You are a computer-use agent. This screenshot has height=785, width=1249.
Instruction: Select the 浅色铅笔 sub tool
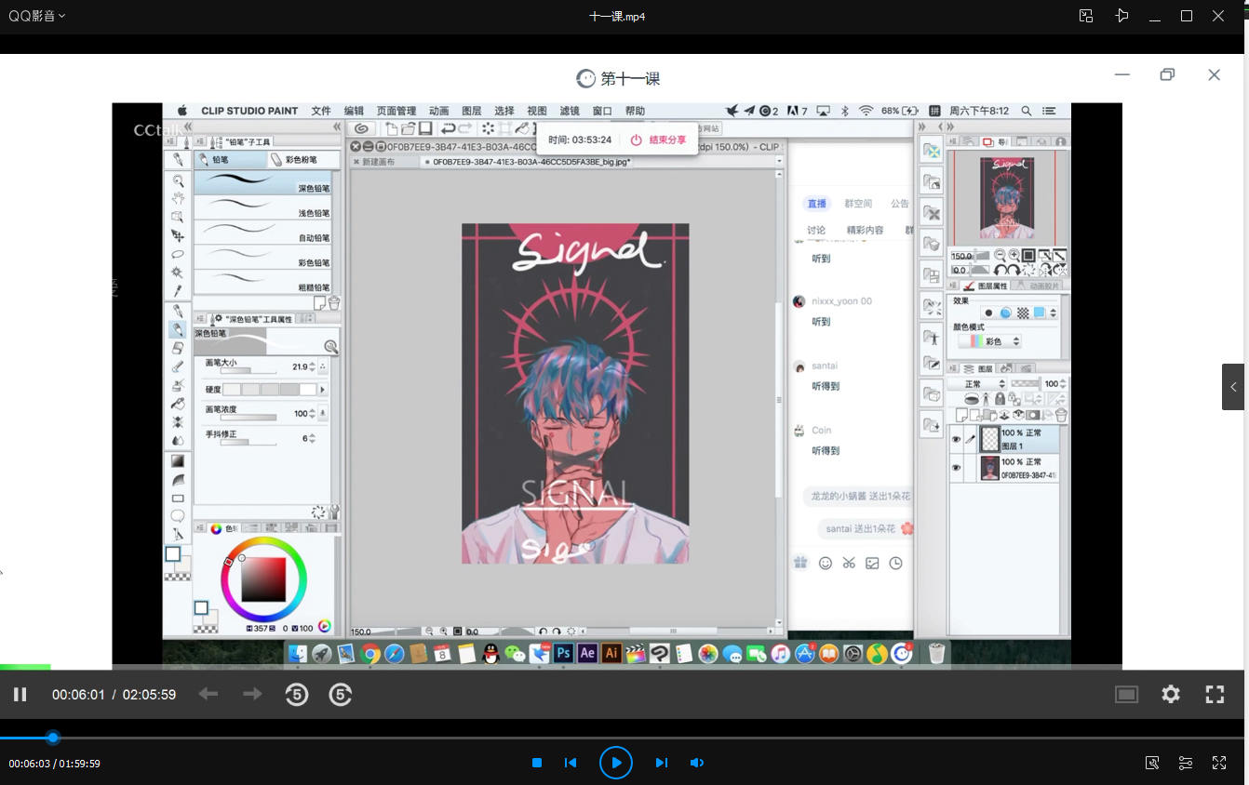(262, 206)
